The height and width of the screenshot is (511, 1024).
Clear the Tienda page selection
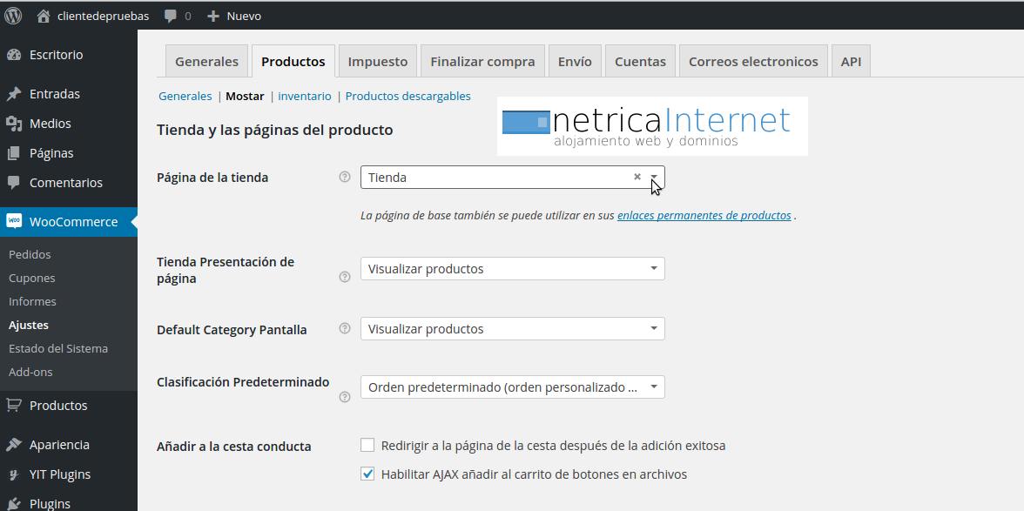click(x=637, y=177)
